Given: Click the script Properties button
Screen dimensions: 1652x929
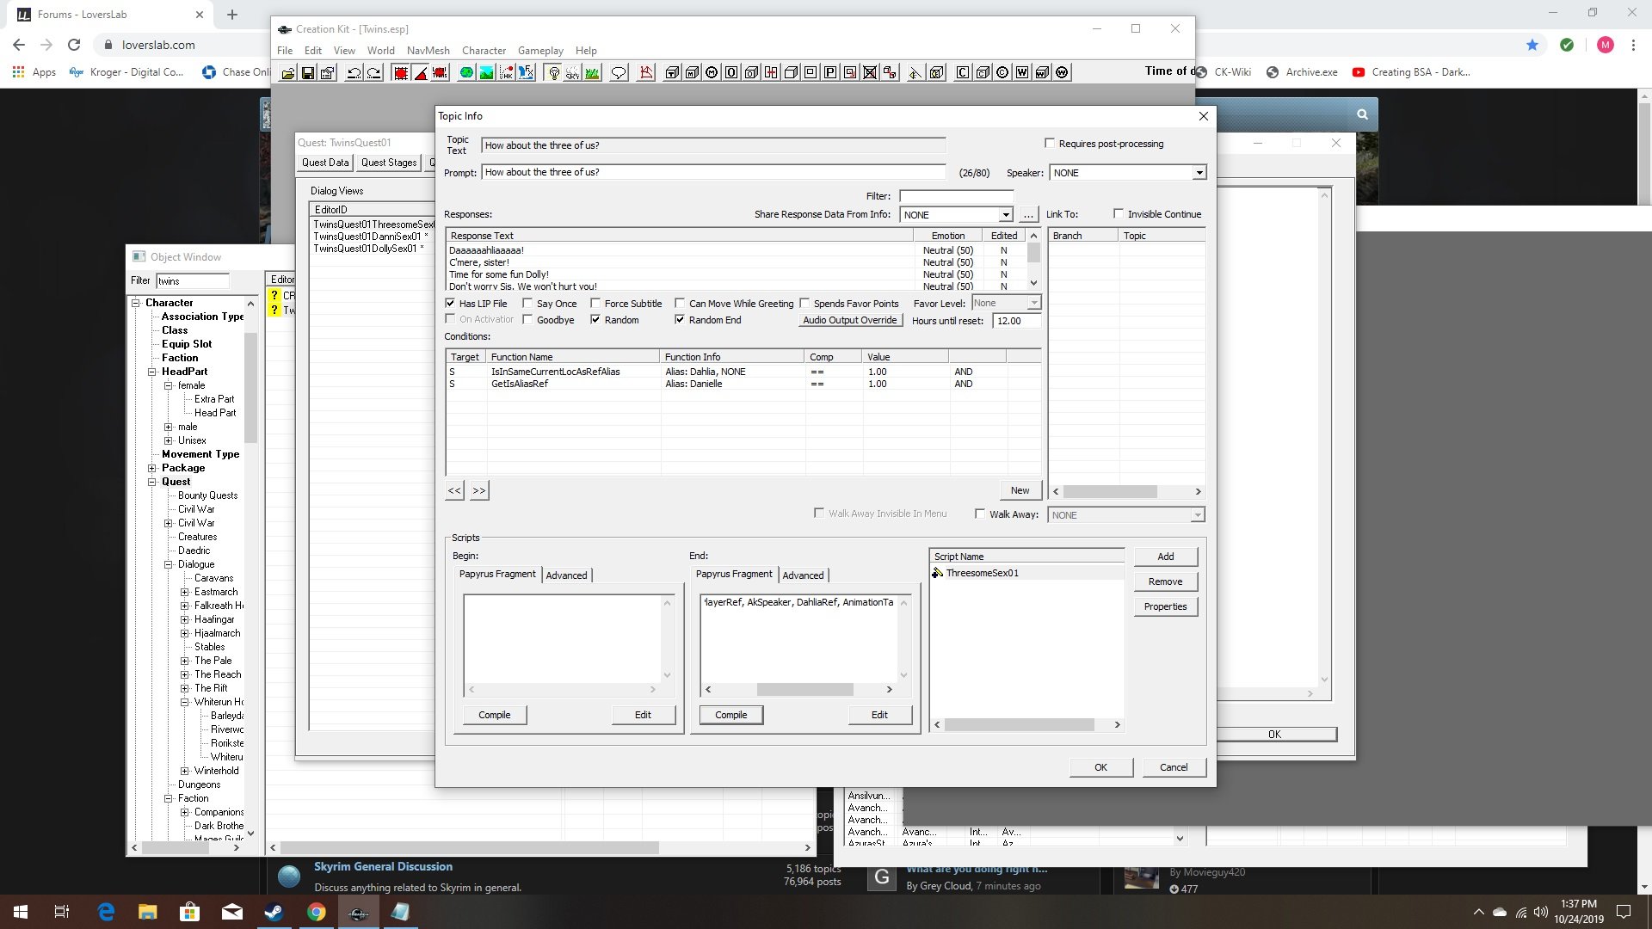Looking at the screenshot, I should pyautogui.click(x=1165, y=606).
